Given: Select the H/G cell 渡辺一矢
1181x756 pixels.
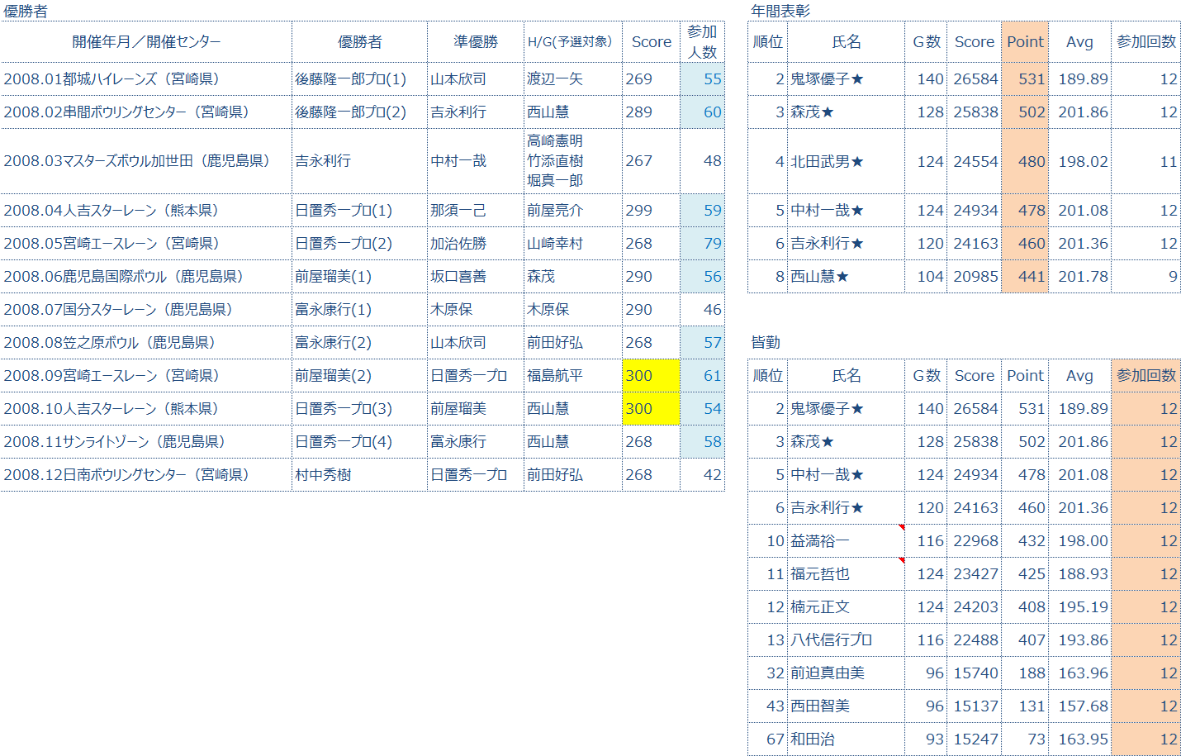Looking at the screenshot, I should click(573, 78).
